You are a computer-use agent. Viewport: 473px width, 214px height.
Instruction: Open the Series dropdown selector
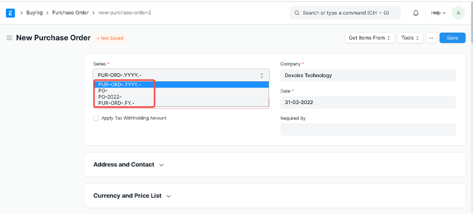[x=181, y=75]
